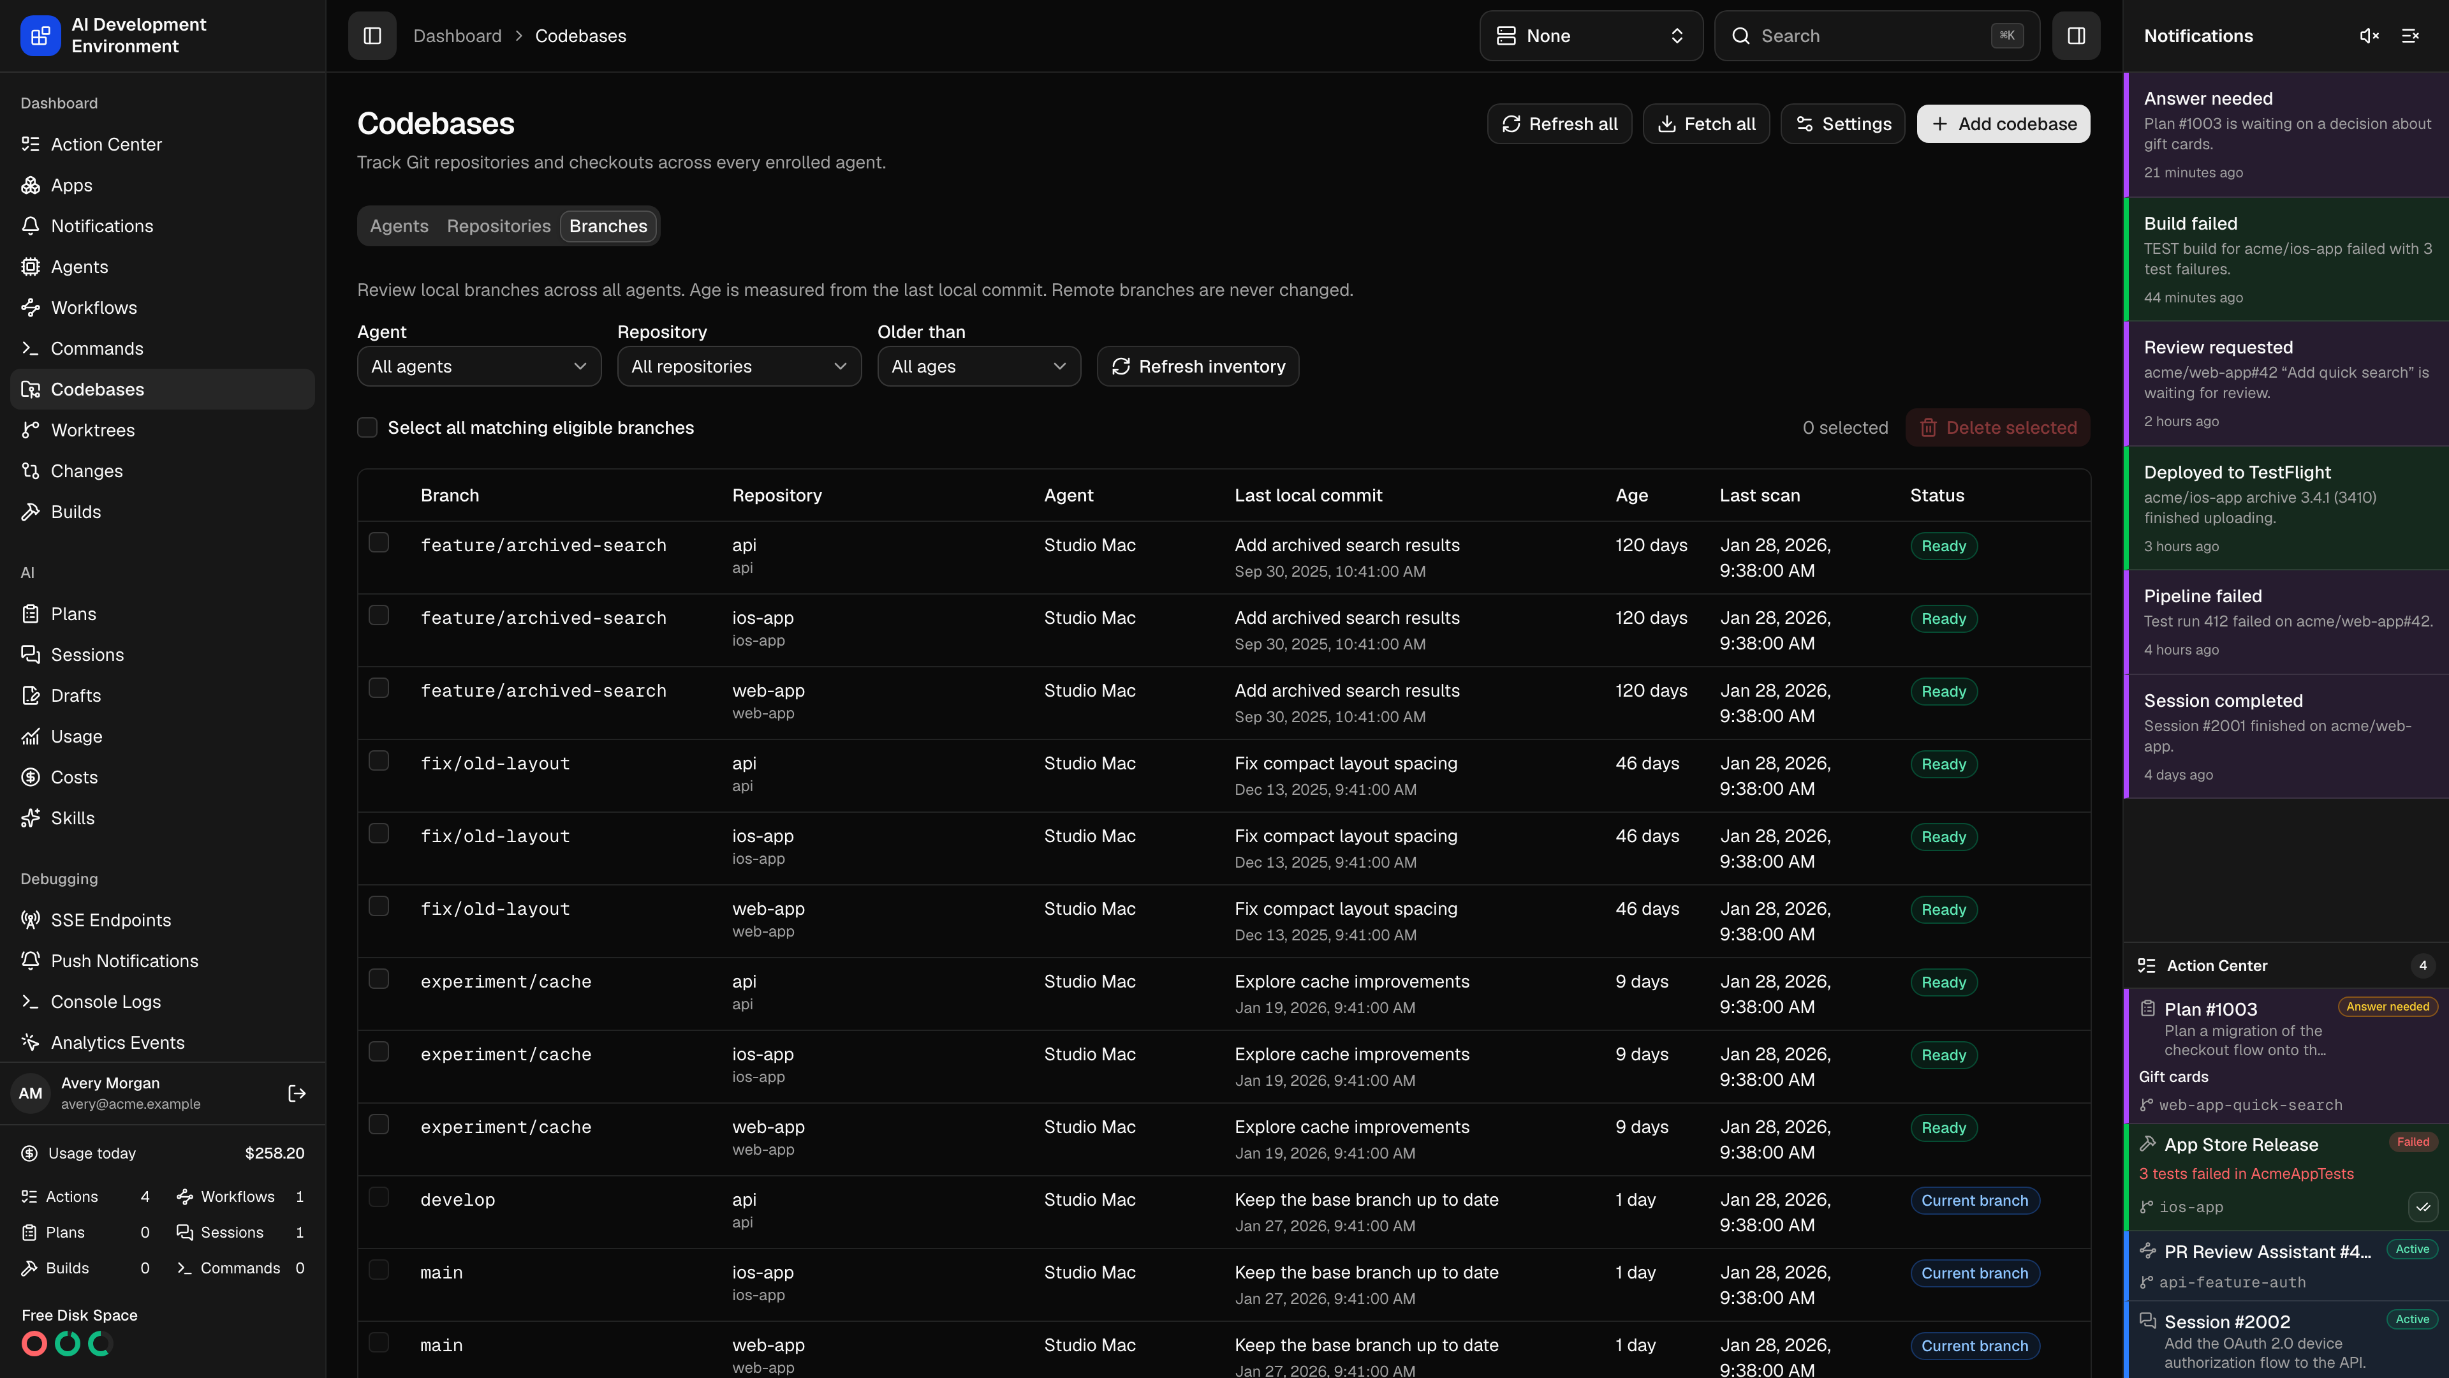
Task: Switch to the Agents tab
Action: tap(399, 226)
